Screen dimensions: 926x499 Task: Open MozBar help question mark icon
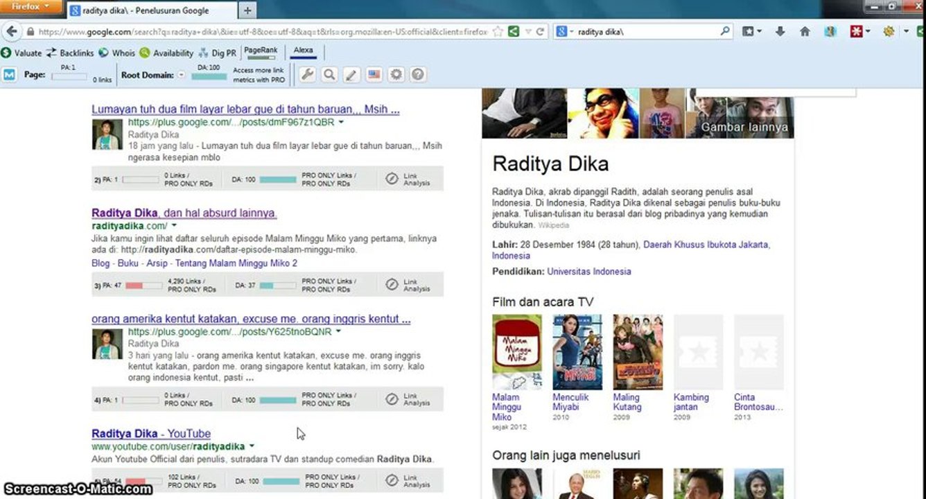(418, 75)
